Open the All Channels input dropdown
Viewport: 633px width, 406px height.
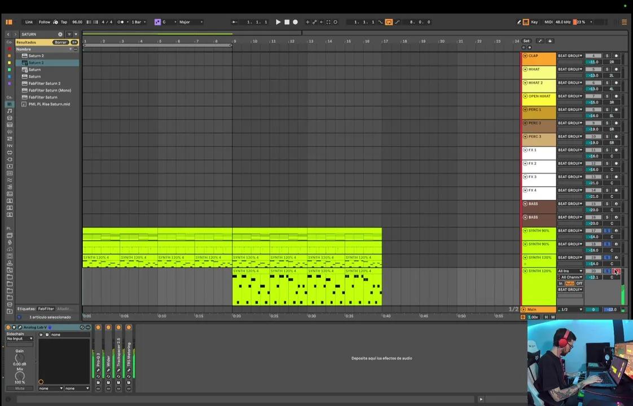[570, 277]
